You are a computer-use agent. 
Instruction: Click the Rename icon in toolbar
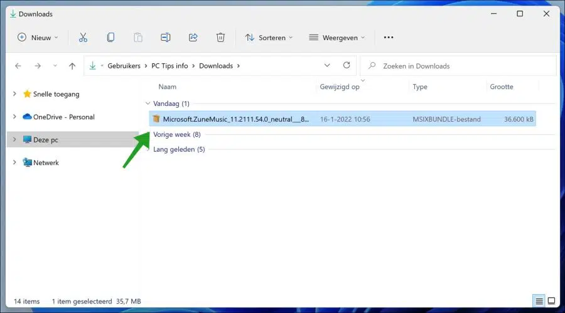pos(165,38)
